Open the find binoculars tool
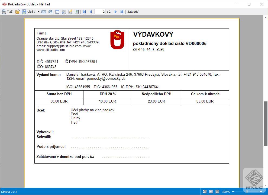268x195 pixels. (x=50, y=12)
